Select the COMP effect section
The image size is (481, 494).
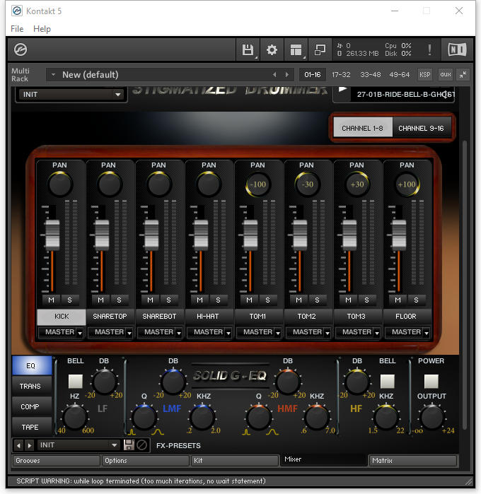(x=32, y=406)
